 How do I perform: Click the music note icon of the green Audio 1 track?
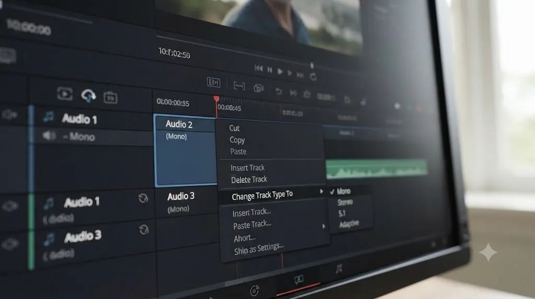pos(49,203)
